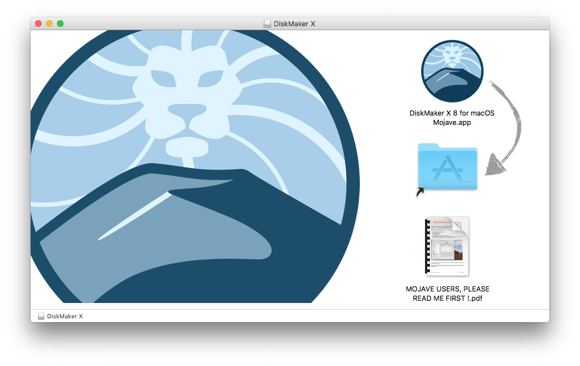
Task: Minimize the window with the yellow button
Action: (49, 24)
